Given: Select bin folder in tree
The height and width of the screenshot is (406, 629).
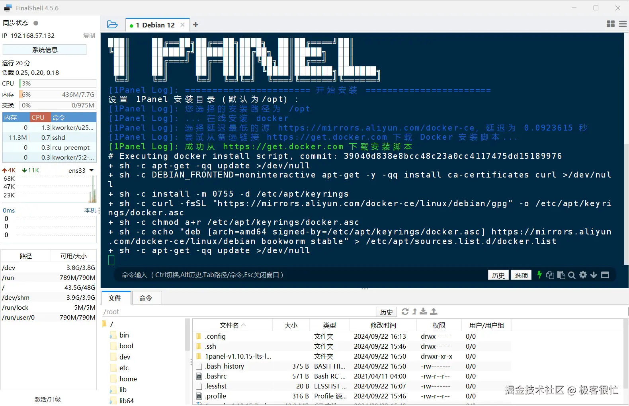Looking at the screenshot, I should (119, 335).
